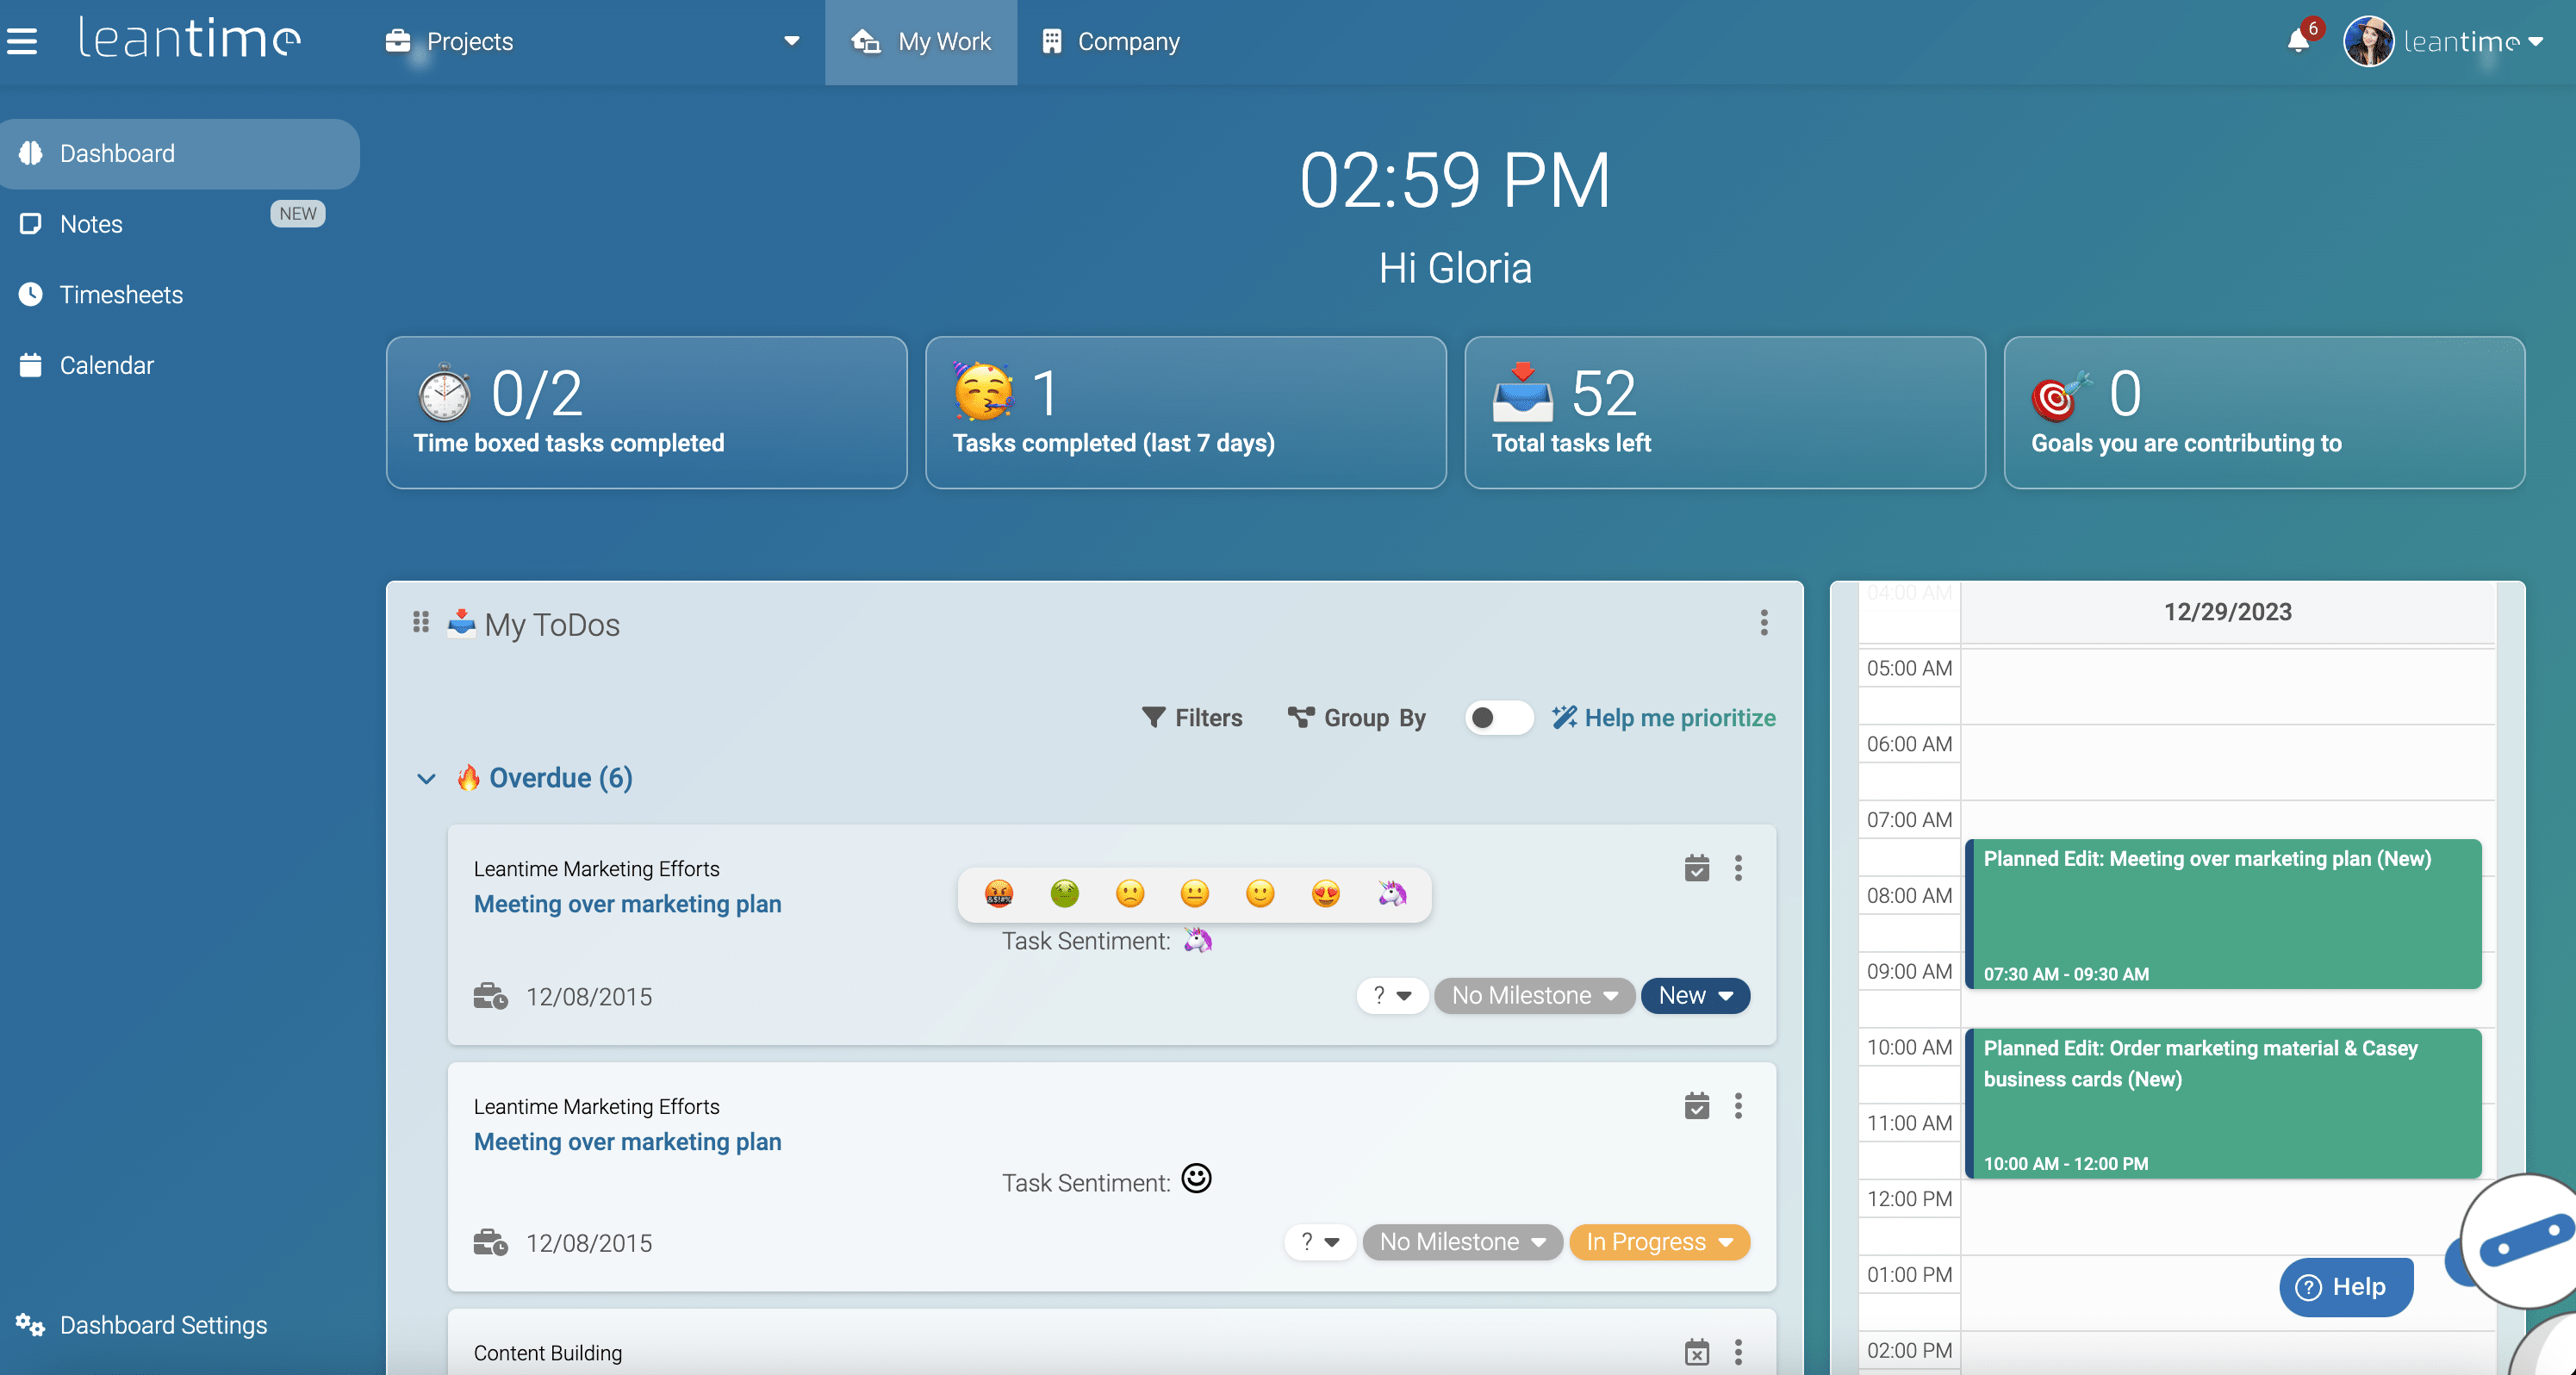This screenshot has width=2576, height=1375.
Task: Select the neutral face sentiment emoji
Action: pyautogui.click(x=1195, y=893)
